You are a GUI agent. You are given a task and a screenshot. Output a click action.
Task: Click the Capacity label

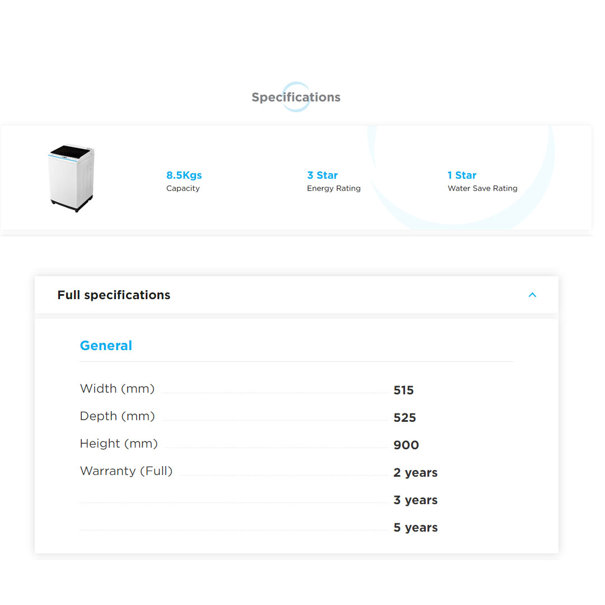[x=183, y=188]
